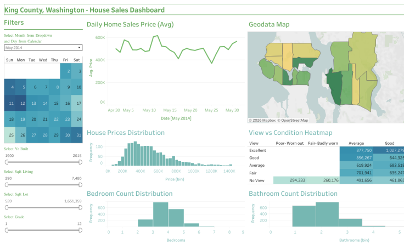Click No View Poor-Worn out cell 294,333

pyautogui.click(x=290, y=179)
